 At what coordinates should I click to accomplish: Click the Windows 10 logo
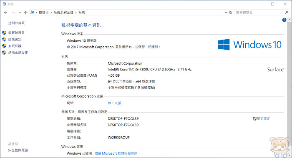pos(249,45)
